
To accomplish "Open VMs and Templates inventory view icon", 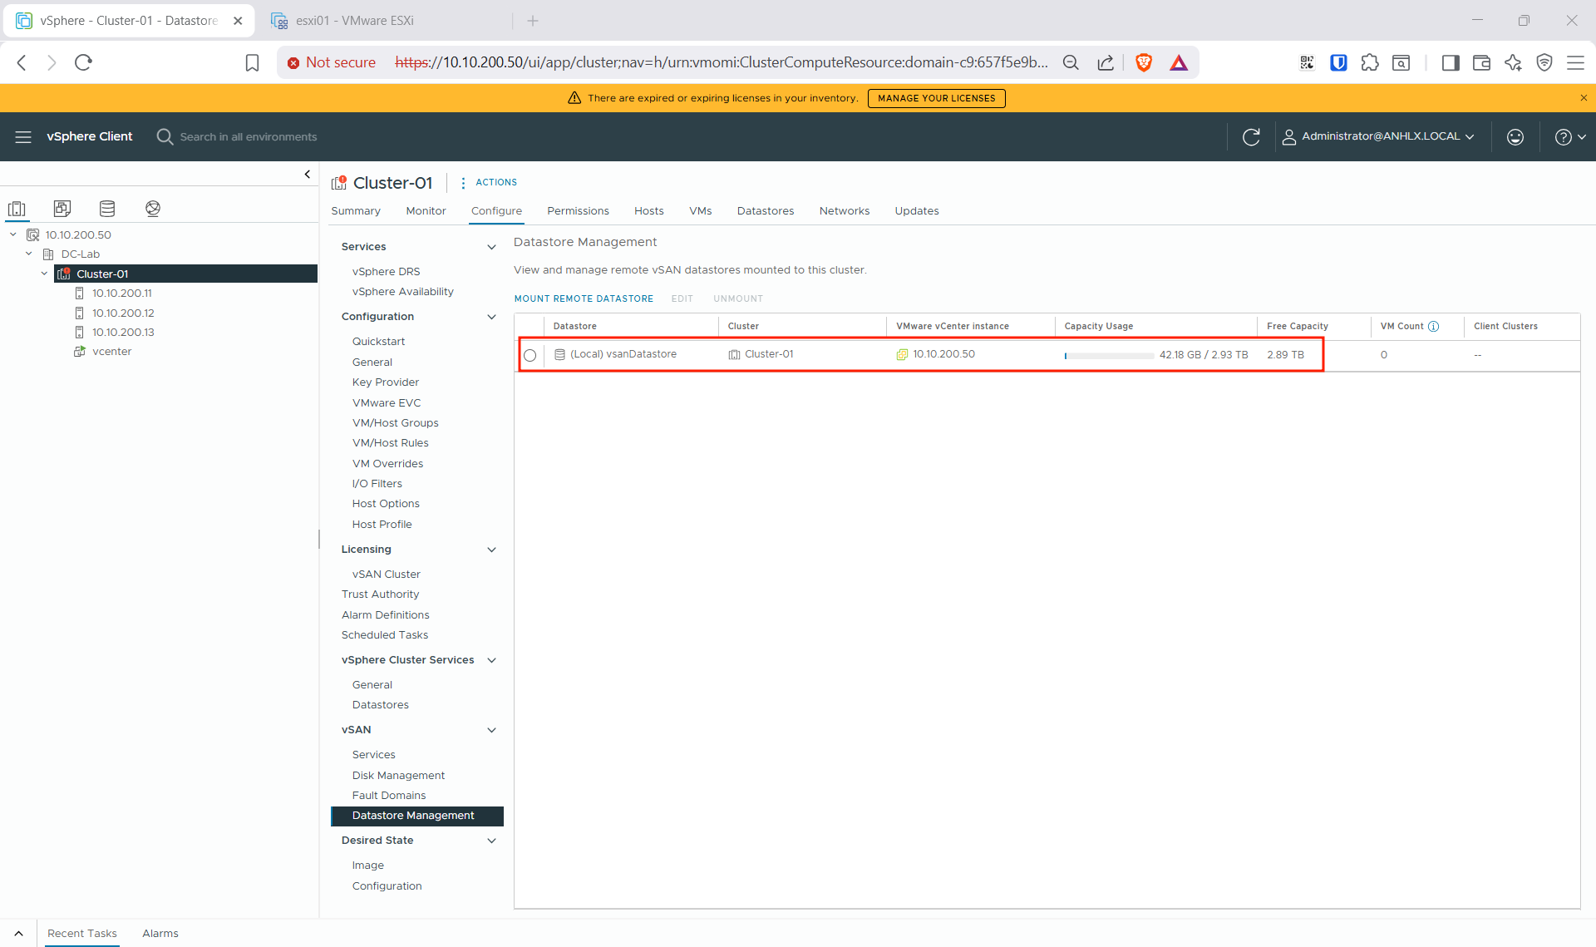I will [62, 209].
